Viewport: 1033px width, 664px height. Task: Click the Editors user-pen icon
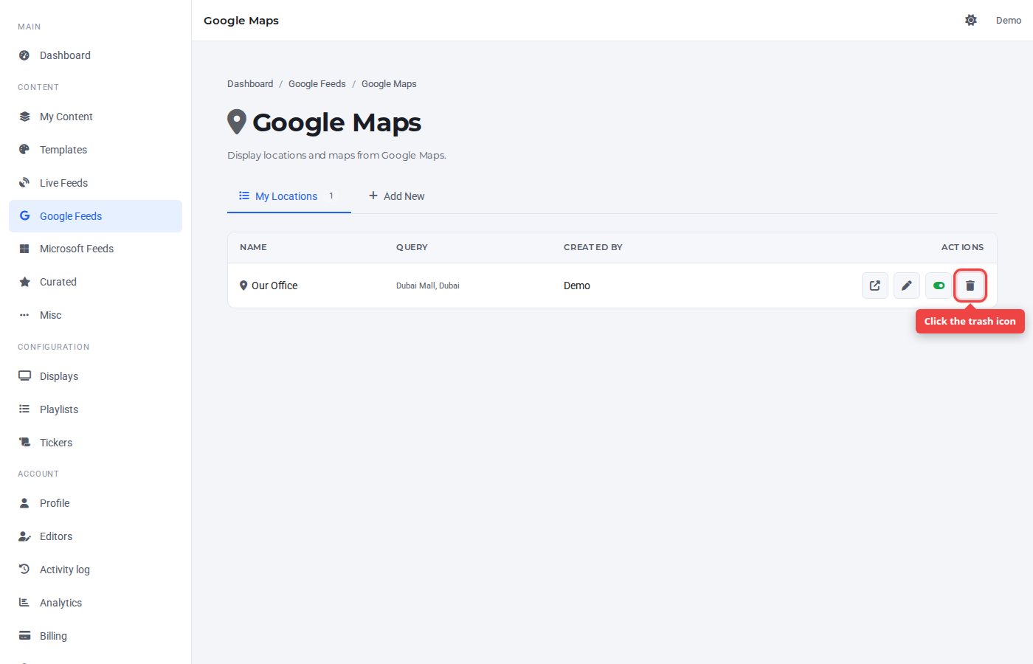(x=24, y=536)
